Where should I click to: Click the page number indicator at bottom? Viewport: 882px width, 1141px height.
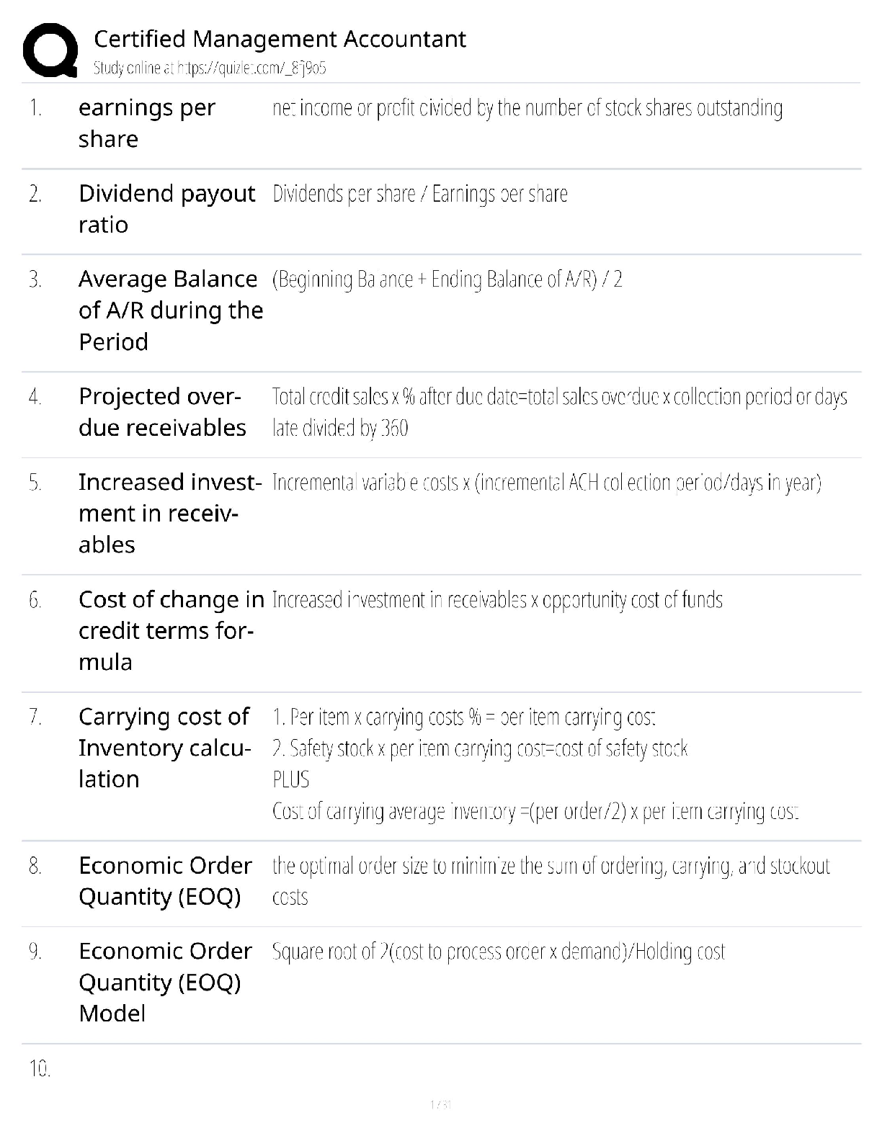(x=440, y=1104)
